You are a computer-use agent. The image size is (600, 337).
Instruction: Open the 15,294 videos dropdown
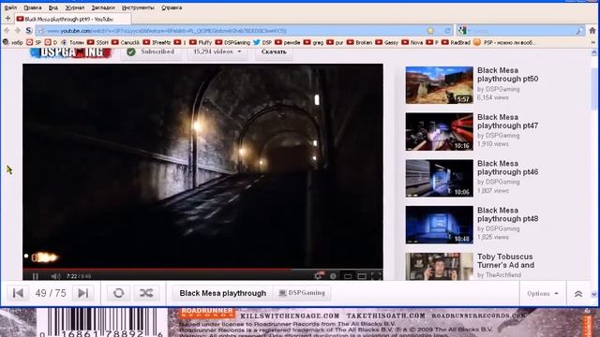(x=217, y=52)
